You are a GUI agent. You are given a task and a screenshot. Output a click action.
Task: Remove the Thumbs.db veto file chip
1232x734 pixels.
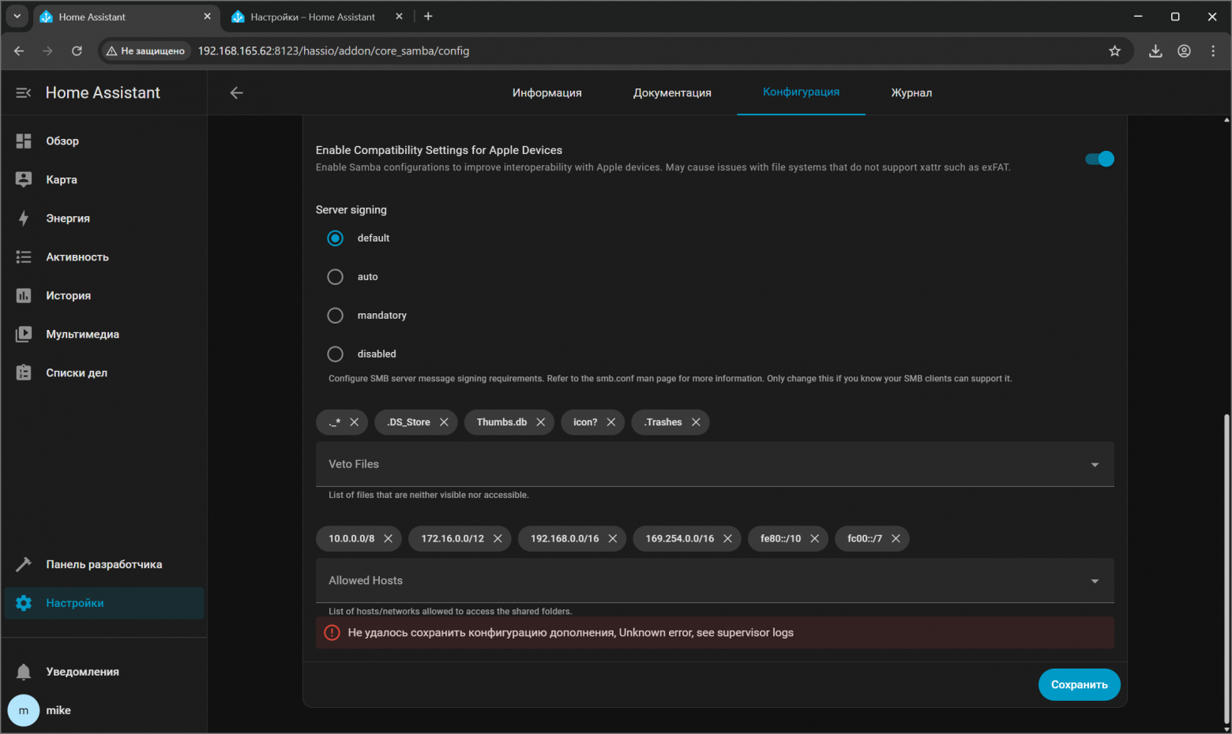coord(541,421)
